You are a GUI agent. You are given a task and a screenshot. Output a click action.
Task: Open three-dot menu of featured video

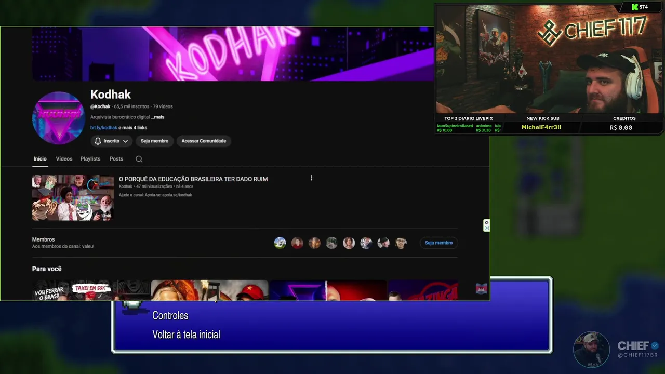pyautogui.click(x=311, y=178)
